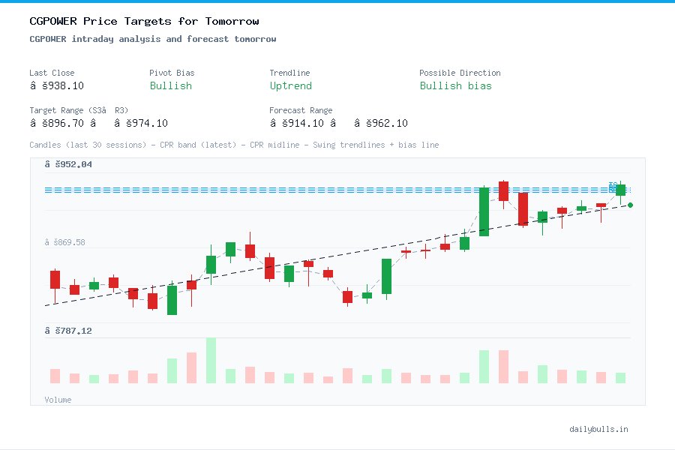Select the 914.10 forecast range low value
The image size is (675, 450).
click(x=297, y=123)
